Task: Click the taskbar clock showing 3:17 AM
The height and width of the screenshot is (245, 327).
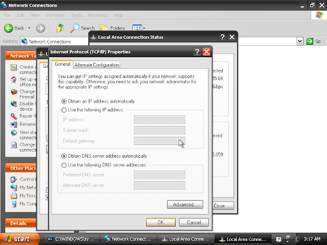Action: click(x=312, y=239)
